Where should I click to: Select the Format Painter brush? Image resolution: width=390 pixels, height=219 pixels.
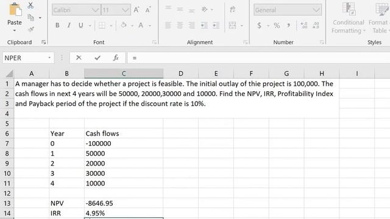coord(31,29)
